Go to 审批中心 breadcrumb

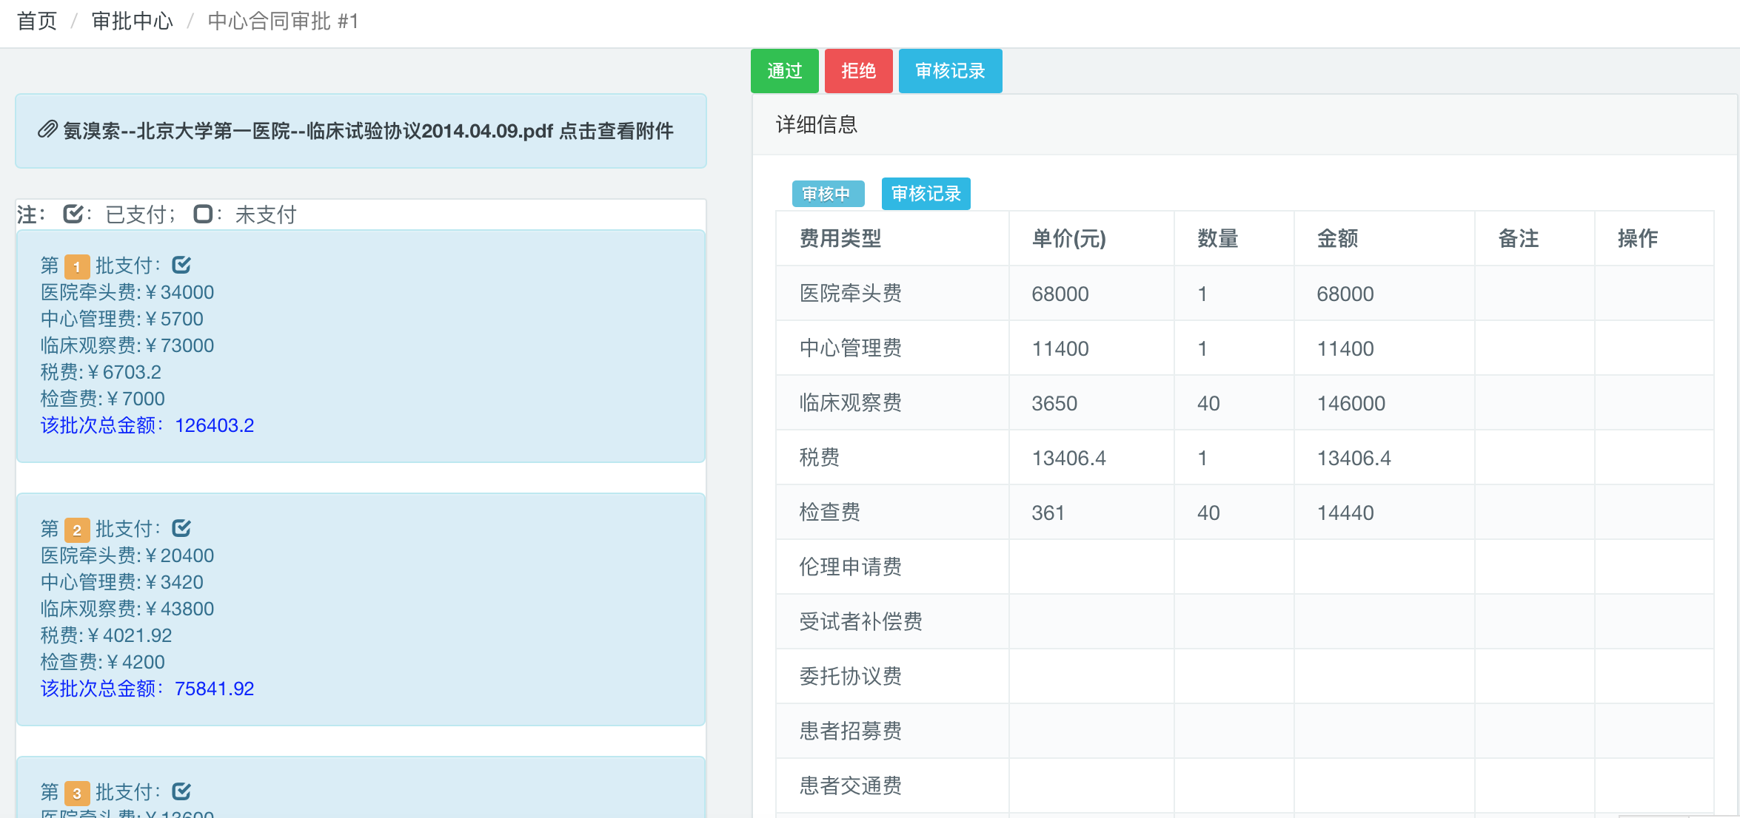[x=133, y=21]
